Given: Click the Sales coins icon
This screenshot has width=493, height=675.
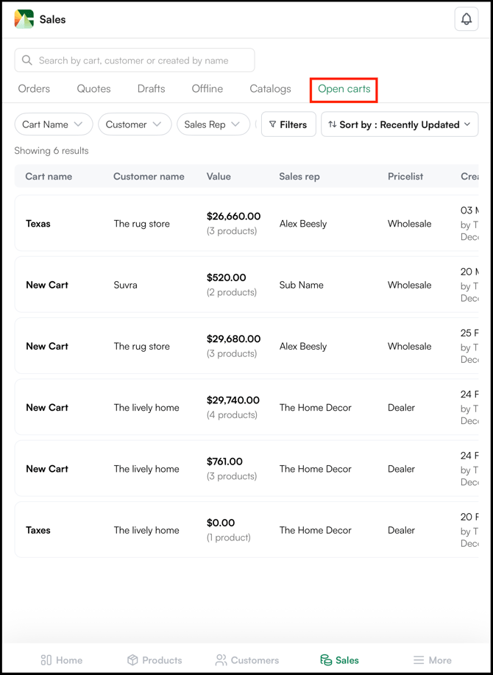Looking at the screenshot, I should tap(326, 660).
